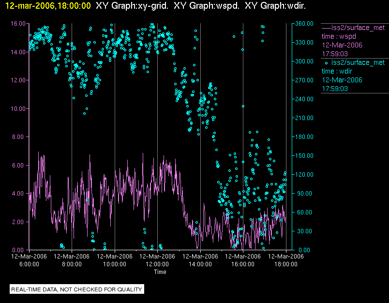The height and width of the screenshot is (303, 389).
Task: Click the 'REAL-TIME DATA, NOT CHECKED FOR QUALITY' notice
Action: click(77, 289)
